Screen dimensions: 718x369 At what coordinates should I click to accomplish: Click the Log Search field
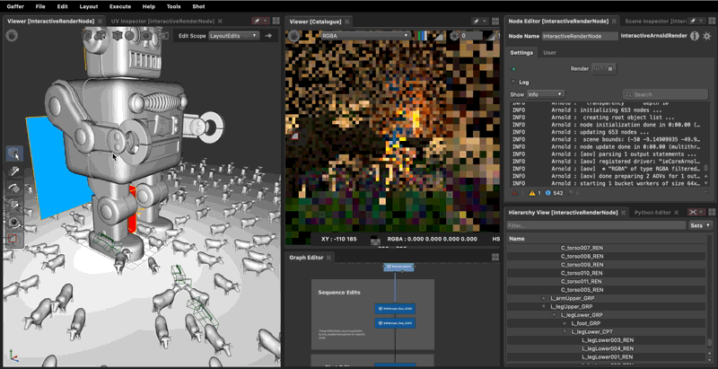click(665, 94)
